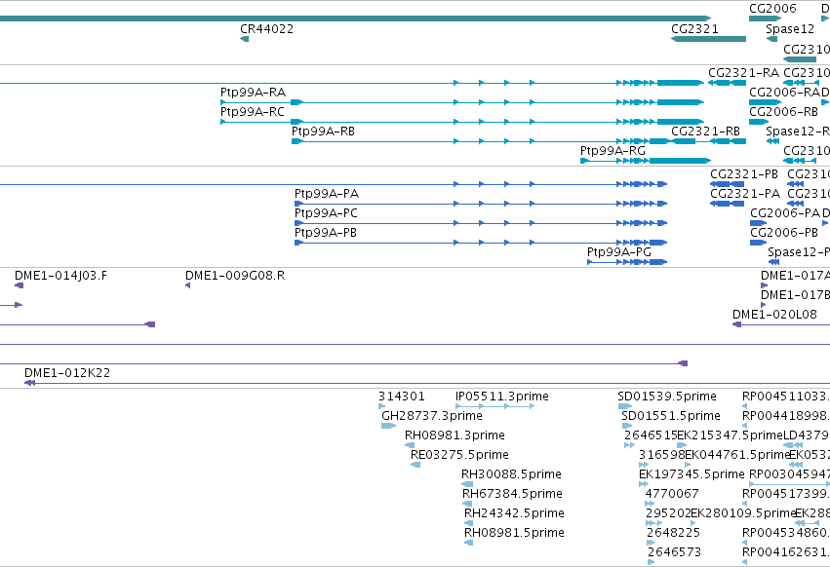
Task: Select the RH24342.5prime EST label
Action: point(514,514)
